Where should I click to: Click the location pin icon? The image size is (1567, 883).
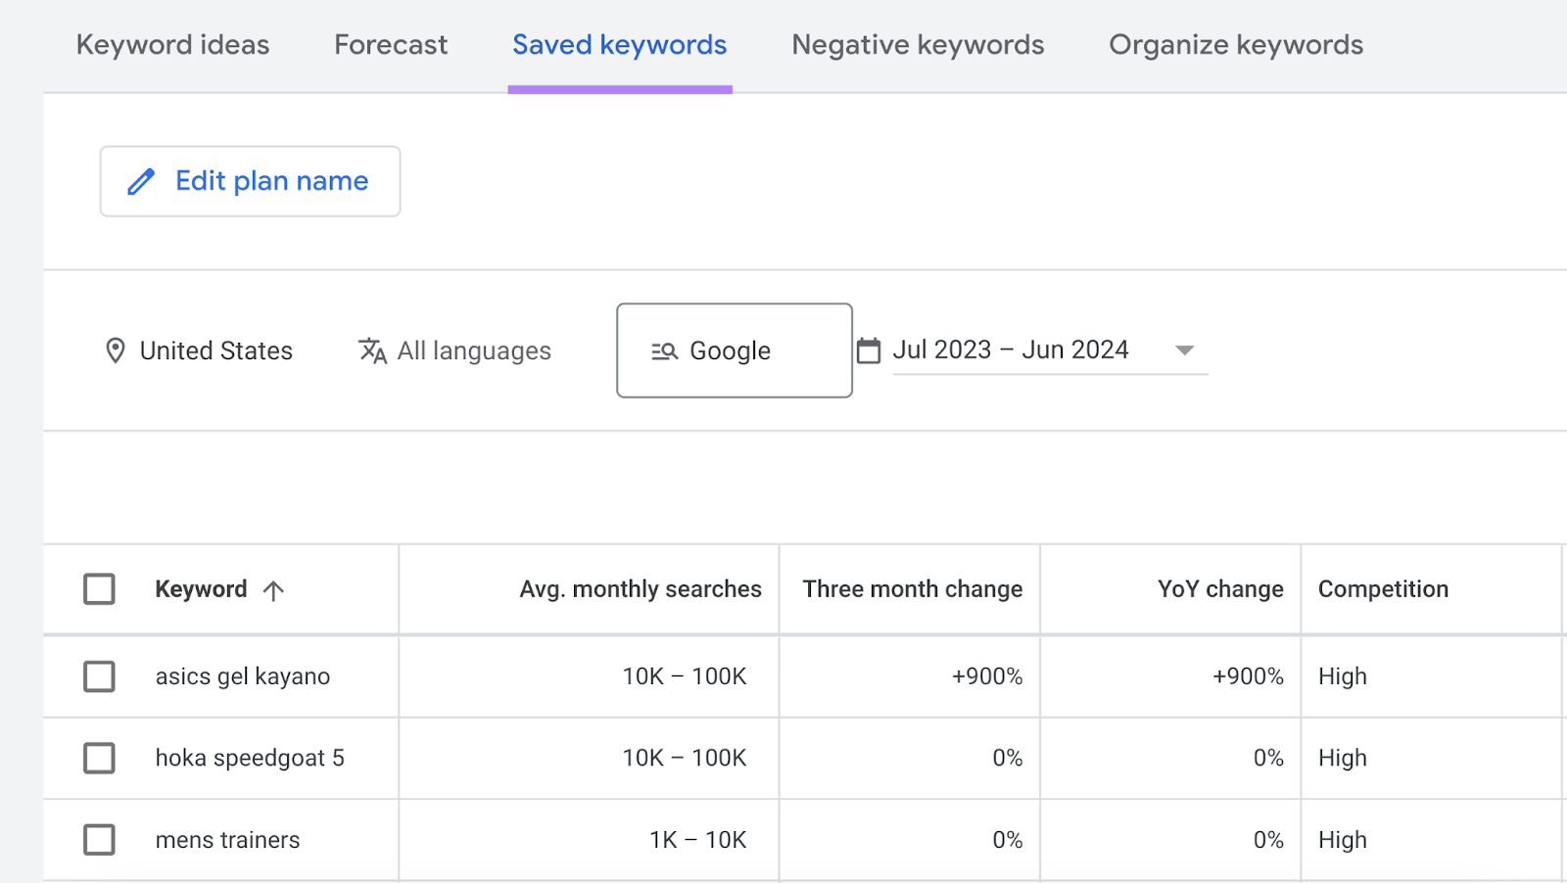[x=116, y=350]
